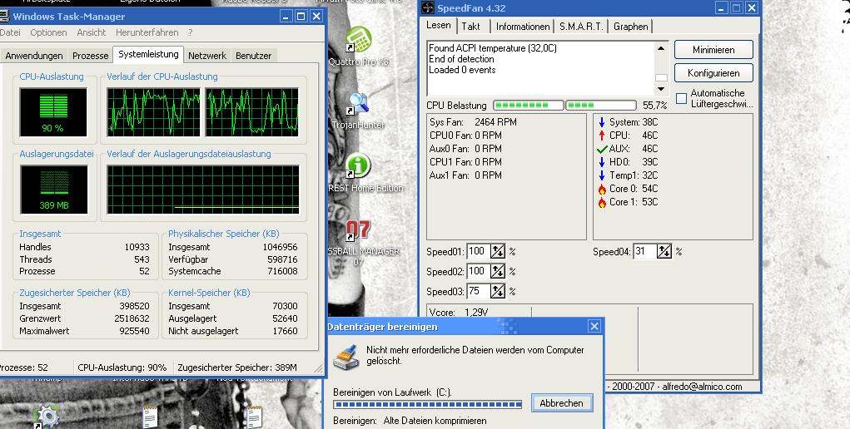Click the right CPU-Auslastung history graph
The height and width of the screenshot is (429, 850).
(252, 112)
